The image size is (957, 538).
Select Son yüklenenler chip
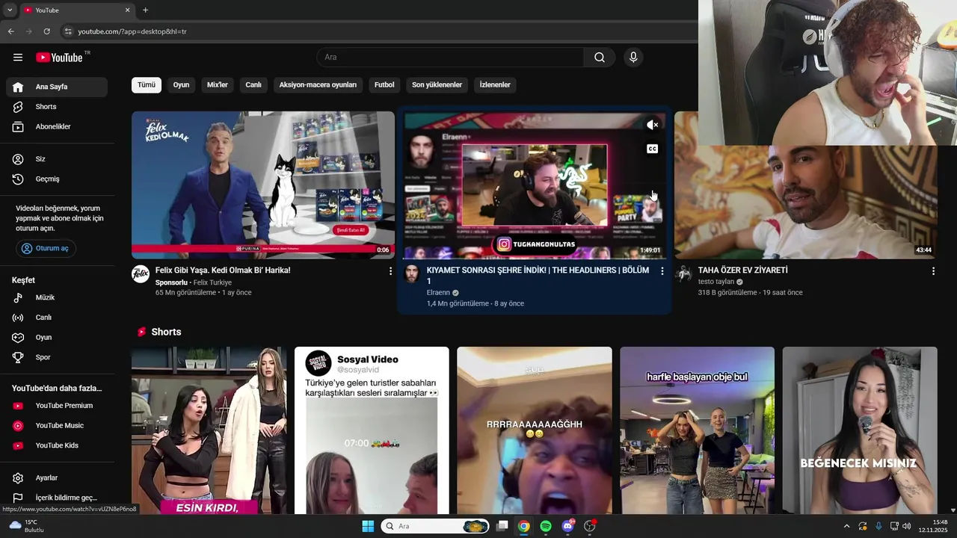(437, 85)
